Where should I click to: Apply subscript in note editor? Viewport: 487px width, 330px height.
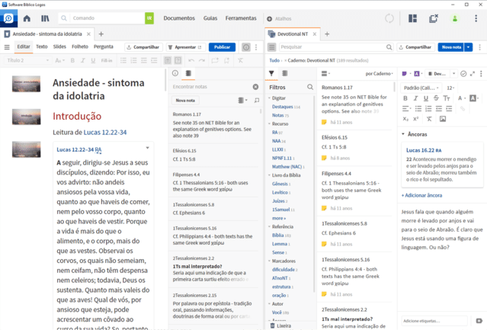(405, 119)
